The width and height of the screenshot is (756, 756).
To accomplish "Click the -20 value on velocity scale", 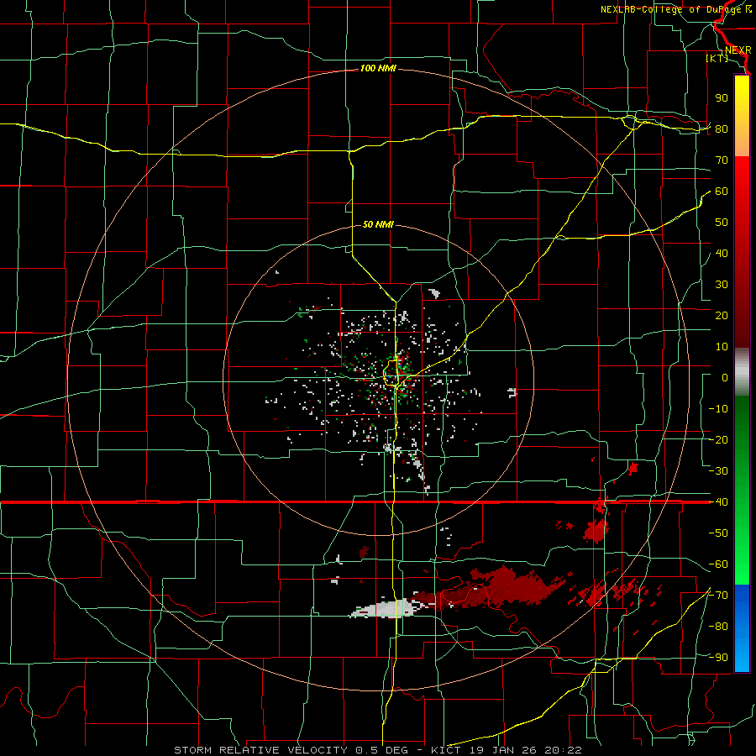I will click(x=718, y=439).
